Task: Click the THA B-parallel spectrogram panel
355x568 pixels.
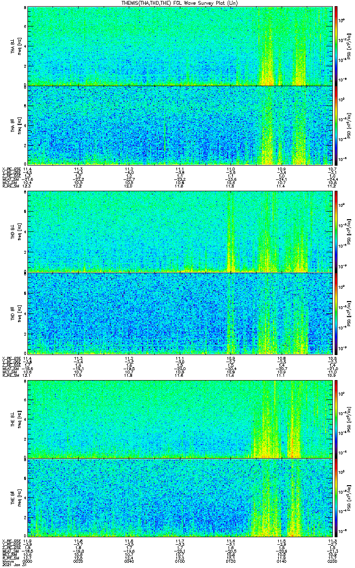Action: 181,125
